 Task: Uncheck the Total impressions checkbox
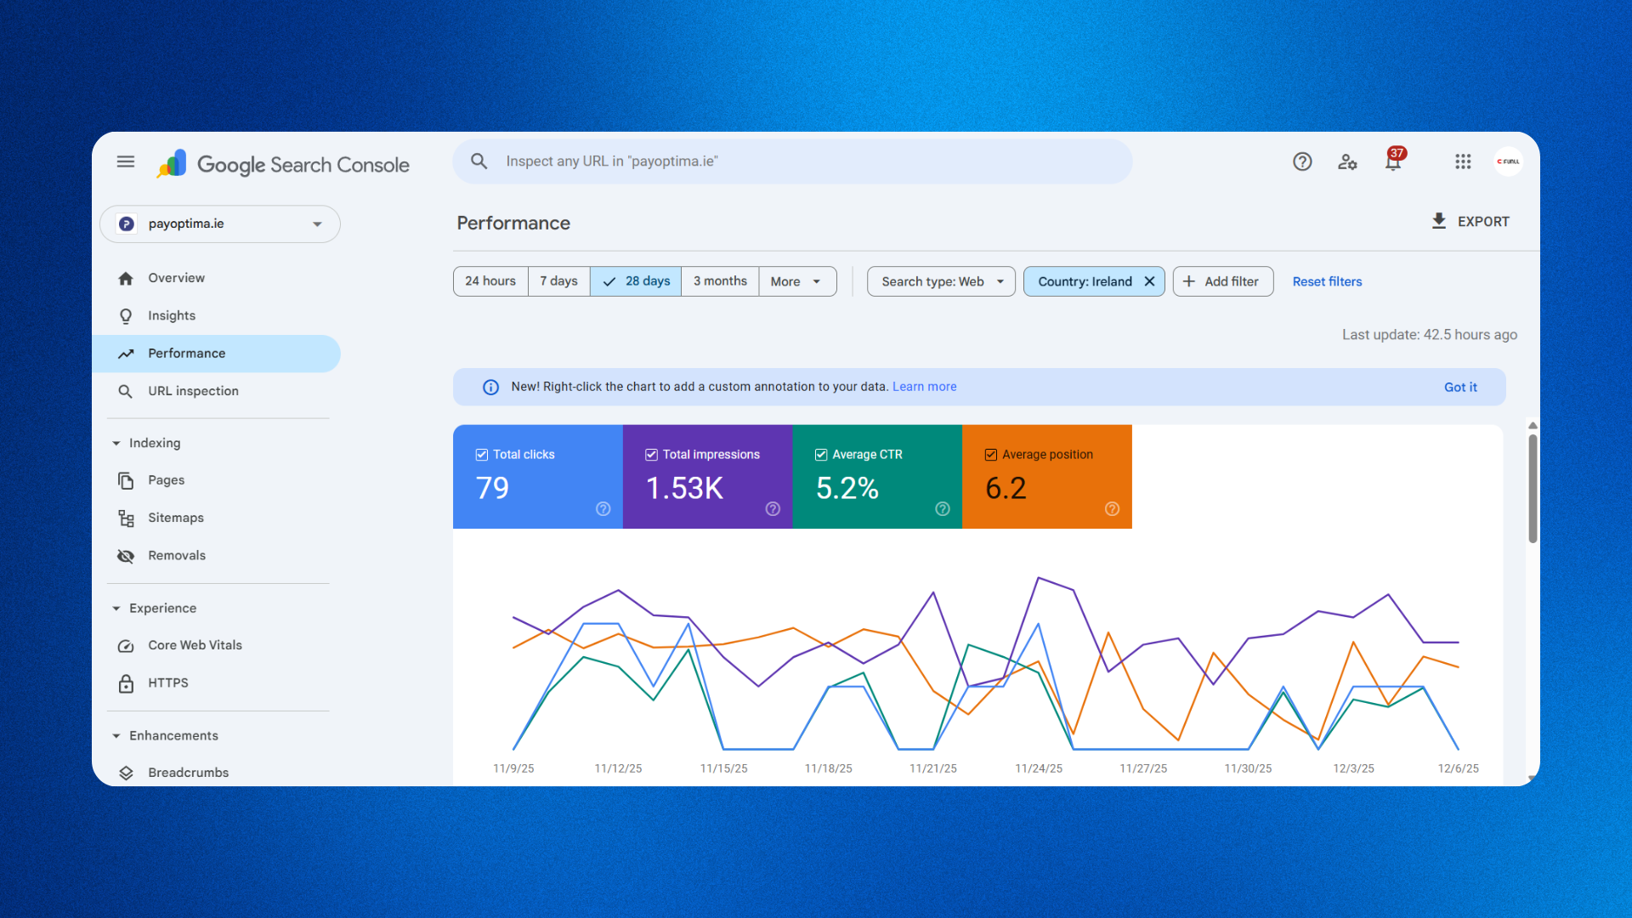click(651, 455)
